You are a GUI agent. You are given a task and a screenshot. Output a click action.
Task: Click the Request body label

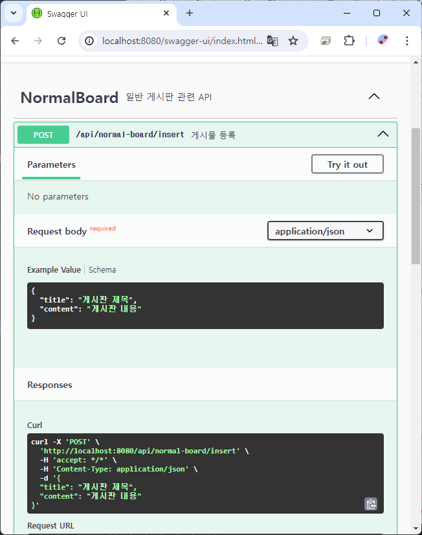point(57,231)
